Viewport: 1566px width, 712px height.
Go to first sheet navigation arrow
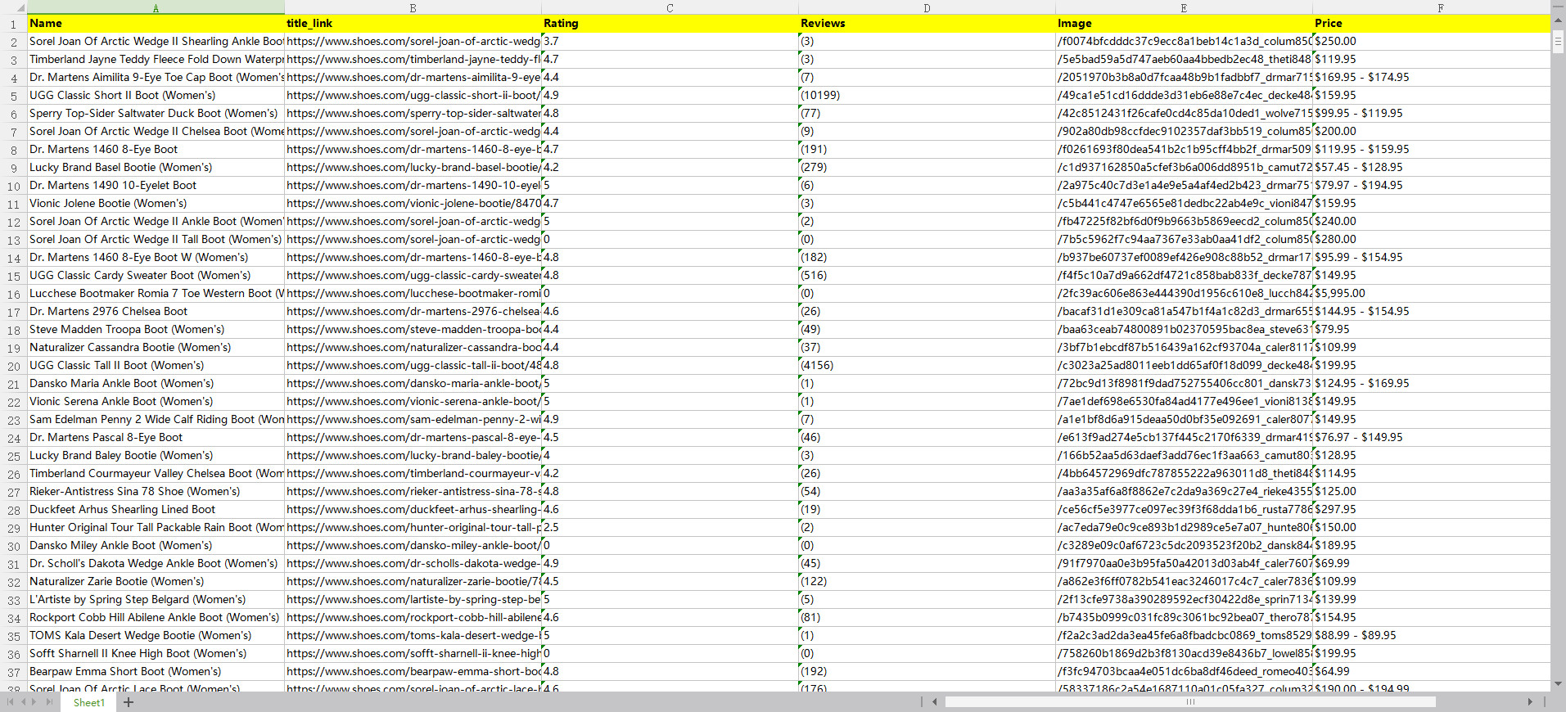coord(10,702)
